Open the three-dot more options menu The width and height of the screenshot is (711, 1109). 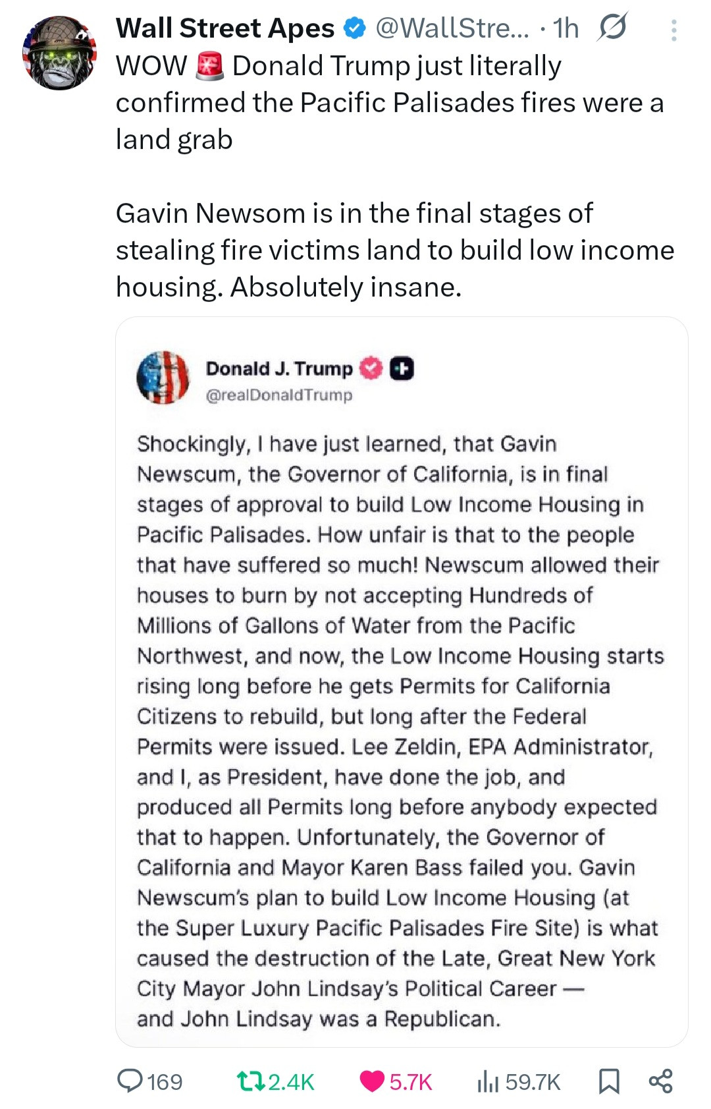(x=673, y=30)
